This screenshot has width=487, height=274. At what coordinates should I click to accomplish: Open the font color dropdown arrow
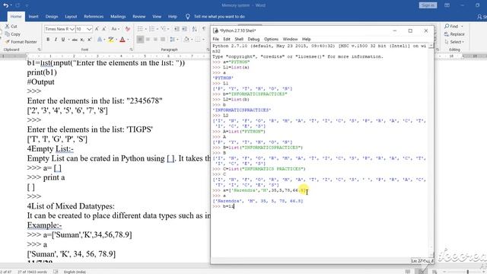(128, 40)
